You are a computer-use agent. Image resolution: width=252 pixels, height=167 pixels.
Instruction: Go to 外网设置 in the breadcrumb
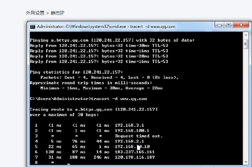coord(35,13)
